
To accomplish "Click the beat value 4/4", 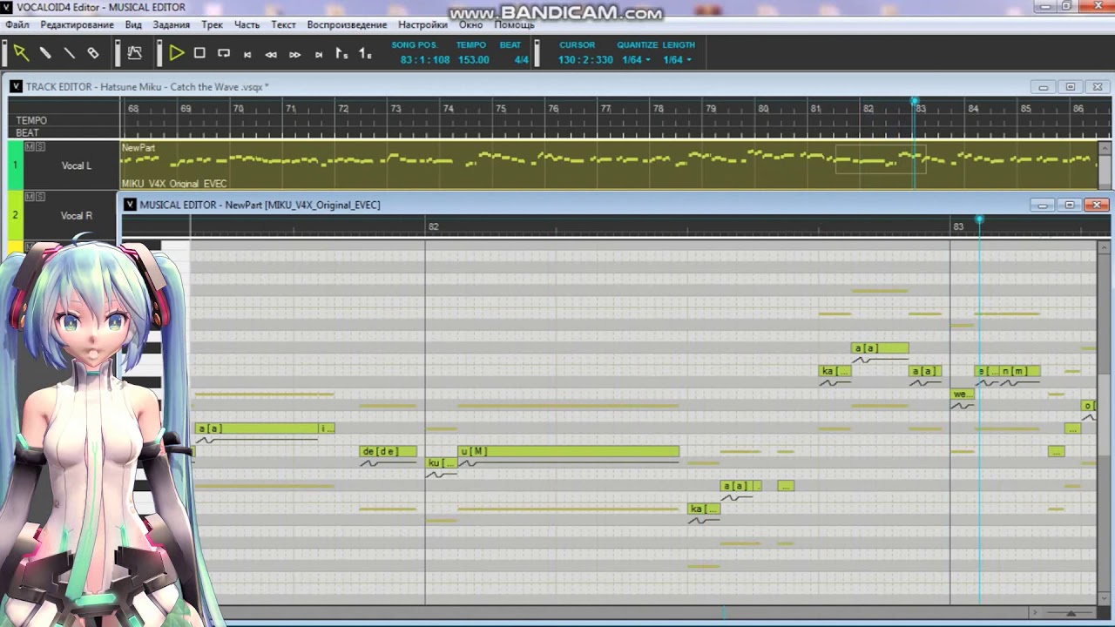I will 521,60.
